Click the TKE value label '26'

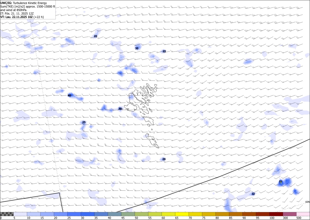coord(164,159)
